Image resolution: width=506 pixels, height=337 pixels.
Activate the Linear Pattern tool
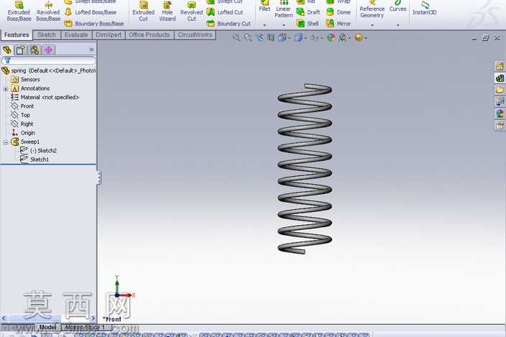pyautogui.click(x=284, y=9)
